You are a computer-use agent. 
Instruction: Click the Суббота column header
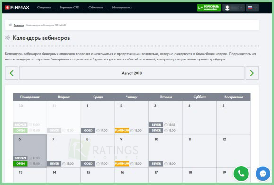click(x=200, y=97)
